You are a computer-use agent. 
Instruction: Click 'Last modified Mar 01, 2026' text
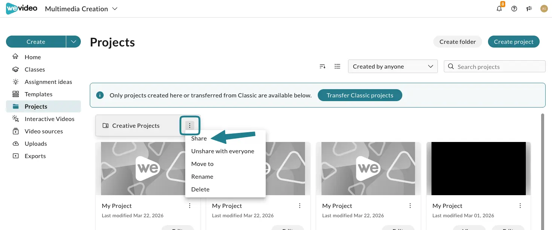click(x=463, y=215)
